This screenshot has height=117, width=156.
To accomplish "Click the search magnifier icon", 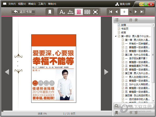I will point(116,106).
